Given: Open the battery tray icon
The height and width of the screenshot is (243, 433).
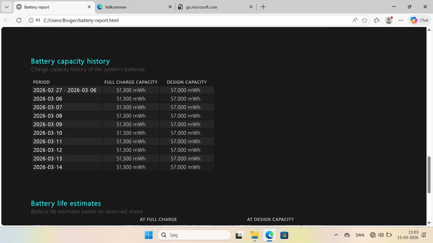Looking at the screenshot, I should 389,235.
